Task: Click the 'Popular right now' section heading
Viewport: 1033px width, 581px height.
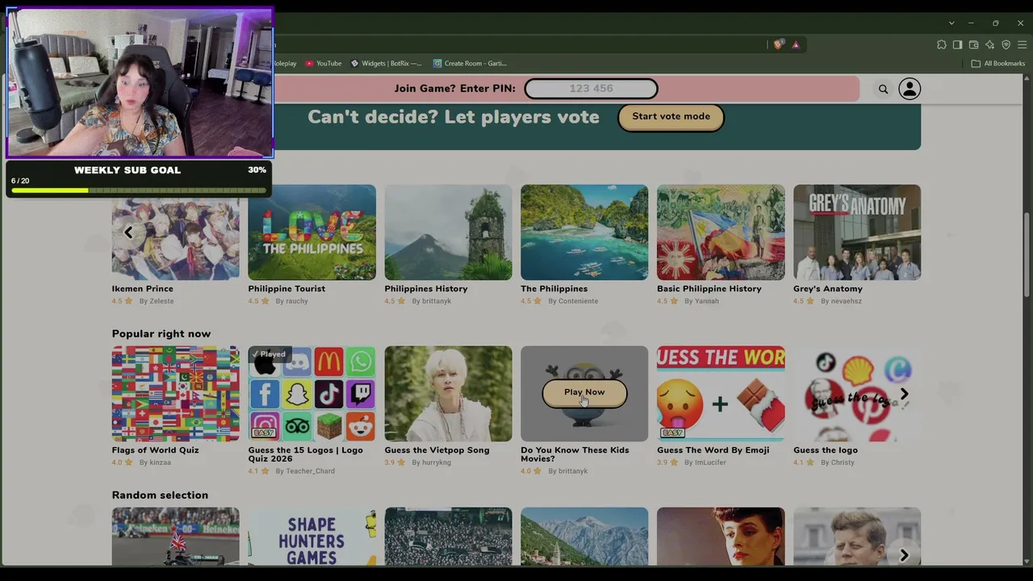Action: pyautogui.click(x=161, y=334)
